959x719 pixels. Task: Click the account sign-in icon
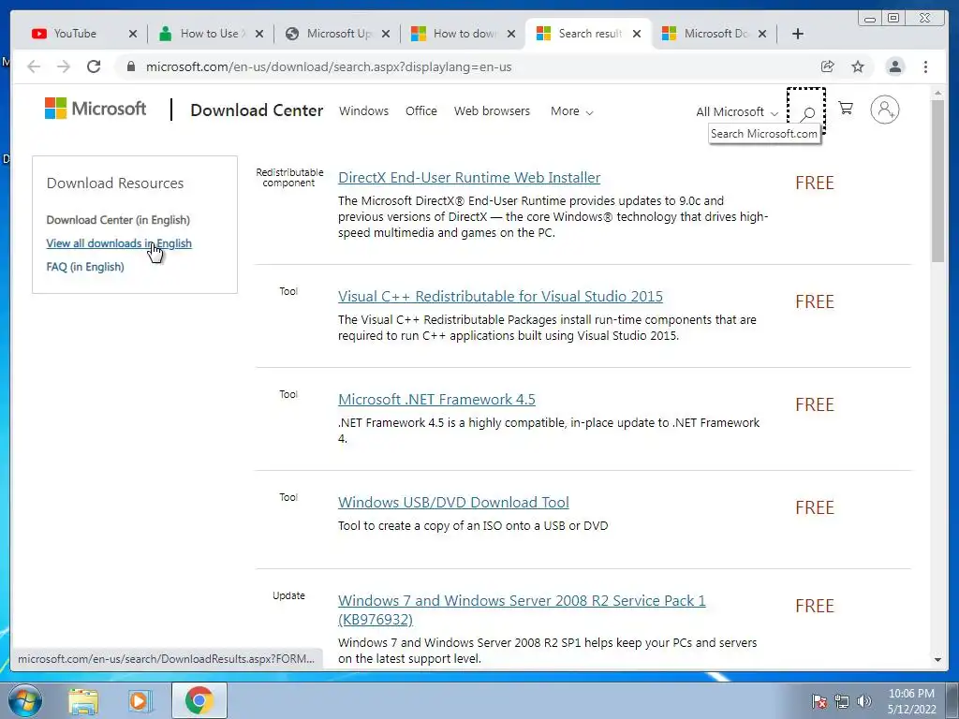click(x=884, y=110)
